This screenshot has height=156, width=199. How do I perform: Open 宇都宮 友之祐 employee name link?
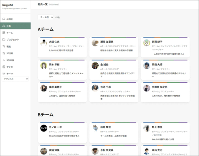160,87
